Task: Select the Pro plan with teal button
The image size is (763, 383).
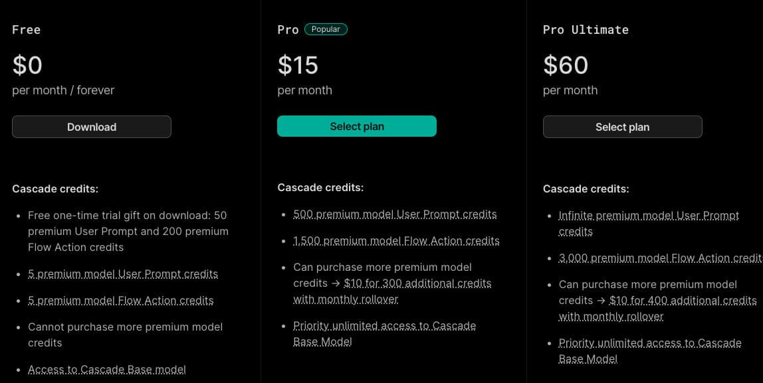Action: 357,126
